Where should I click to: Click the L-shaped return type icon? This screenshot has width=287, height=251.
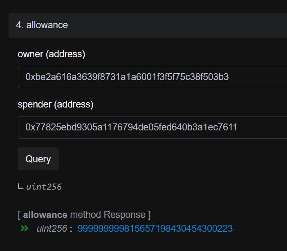[21, 186]
